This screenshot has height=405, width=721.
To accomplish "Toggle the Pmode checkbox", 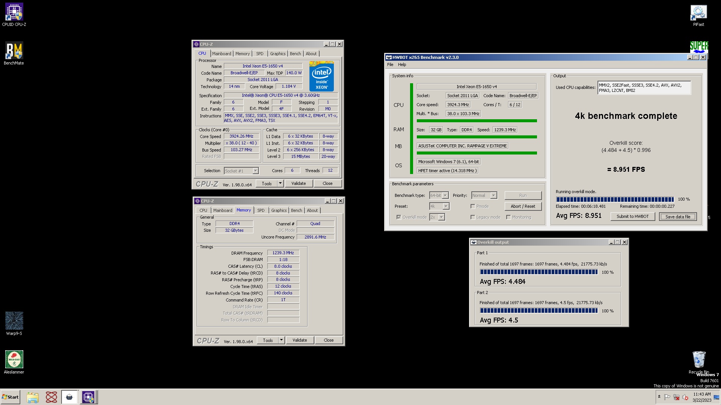I will pos(473,206).
